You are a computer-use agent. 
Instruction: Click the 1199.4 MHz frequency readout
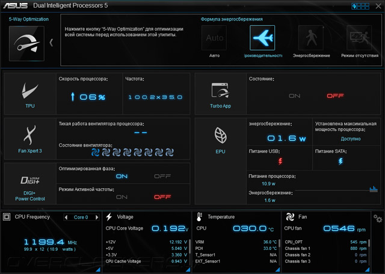coord(51,242)
